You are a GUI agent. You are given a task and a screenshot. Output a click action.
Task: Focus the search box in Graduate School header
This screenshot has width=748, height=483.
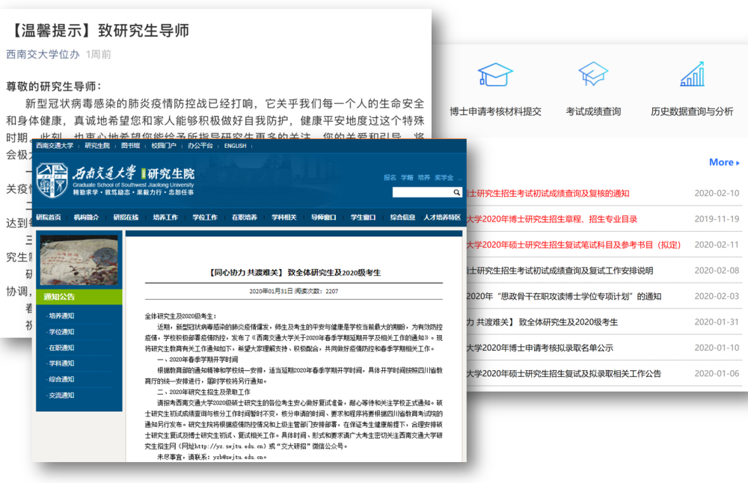(x=423, y=192)
